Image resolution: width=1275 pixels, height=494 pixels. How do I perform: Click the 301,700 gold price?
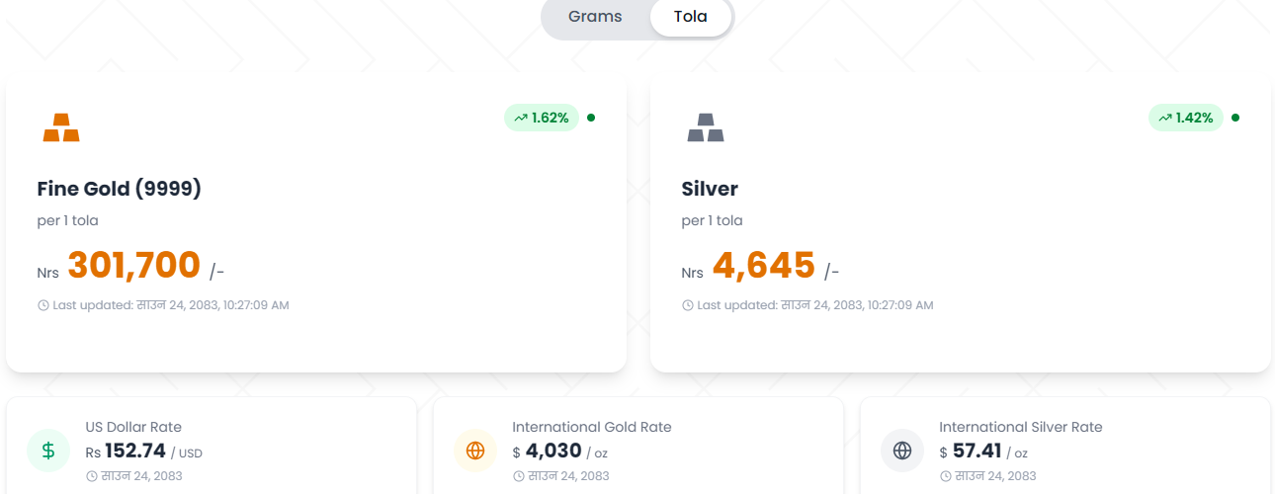coord(134,265)
